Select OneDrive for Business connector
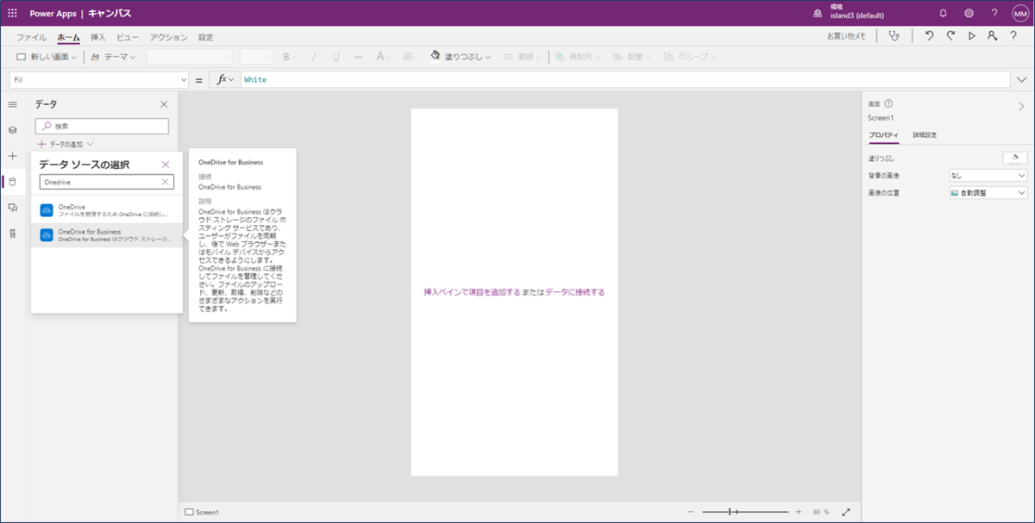Image resolution: width=1035 pixels, height=523 pixels. (x=106, y=235)
